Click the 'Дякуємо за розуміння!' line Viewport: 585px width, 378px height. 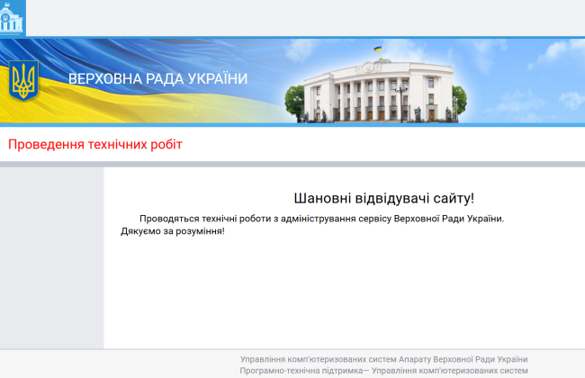pos(173,231)
